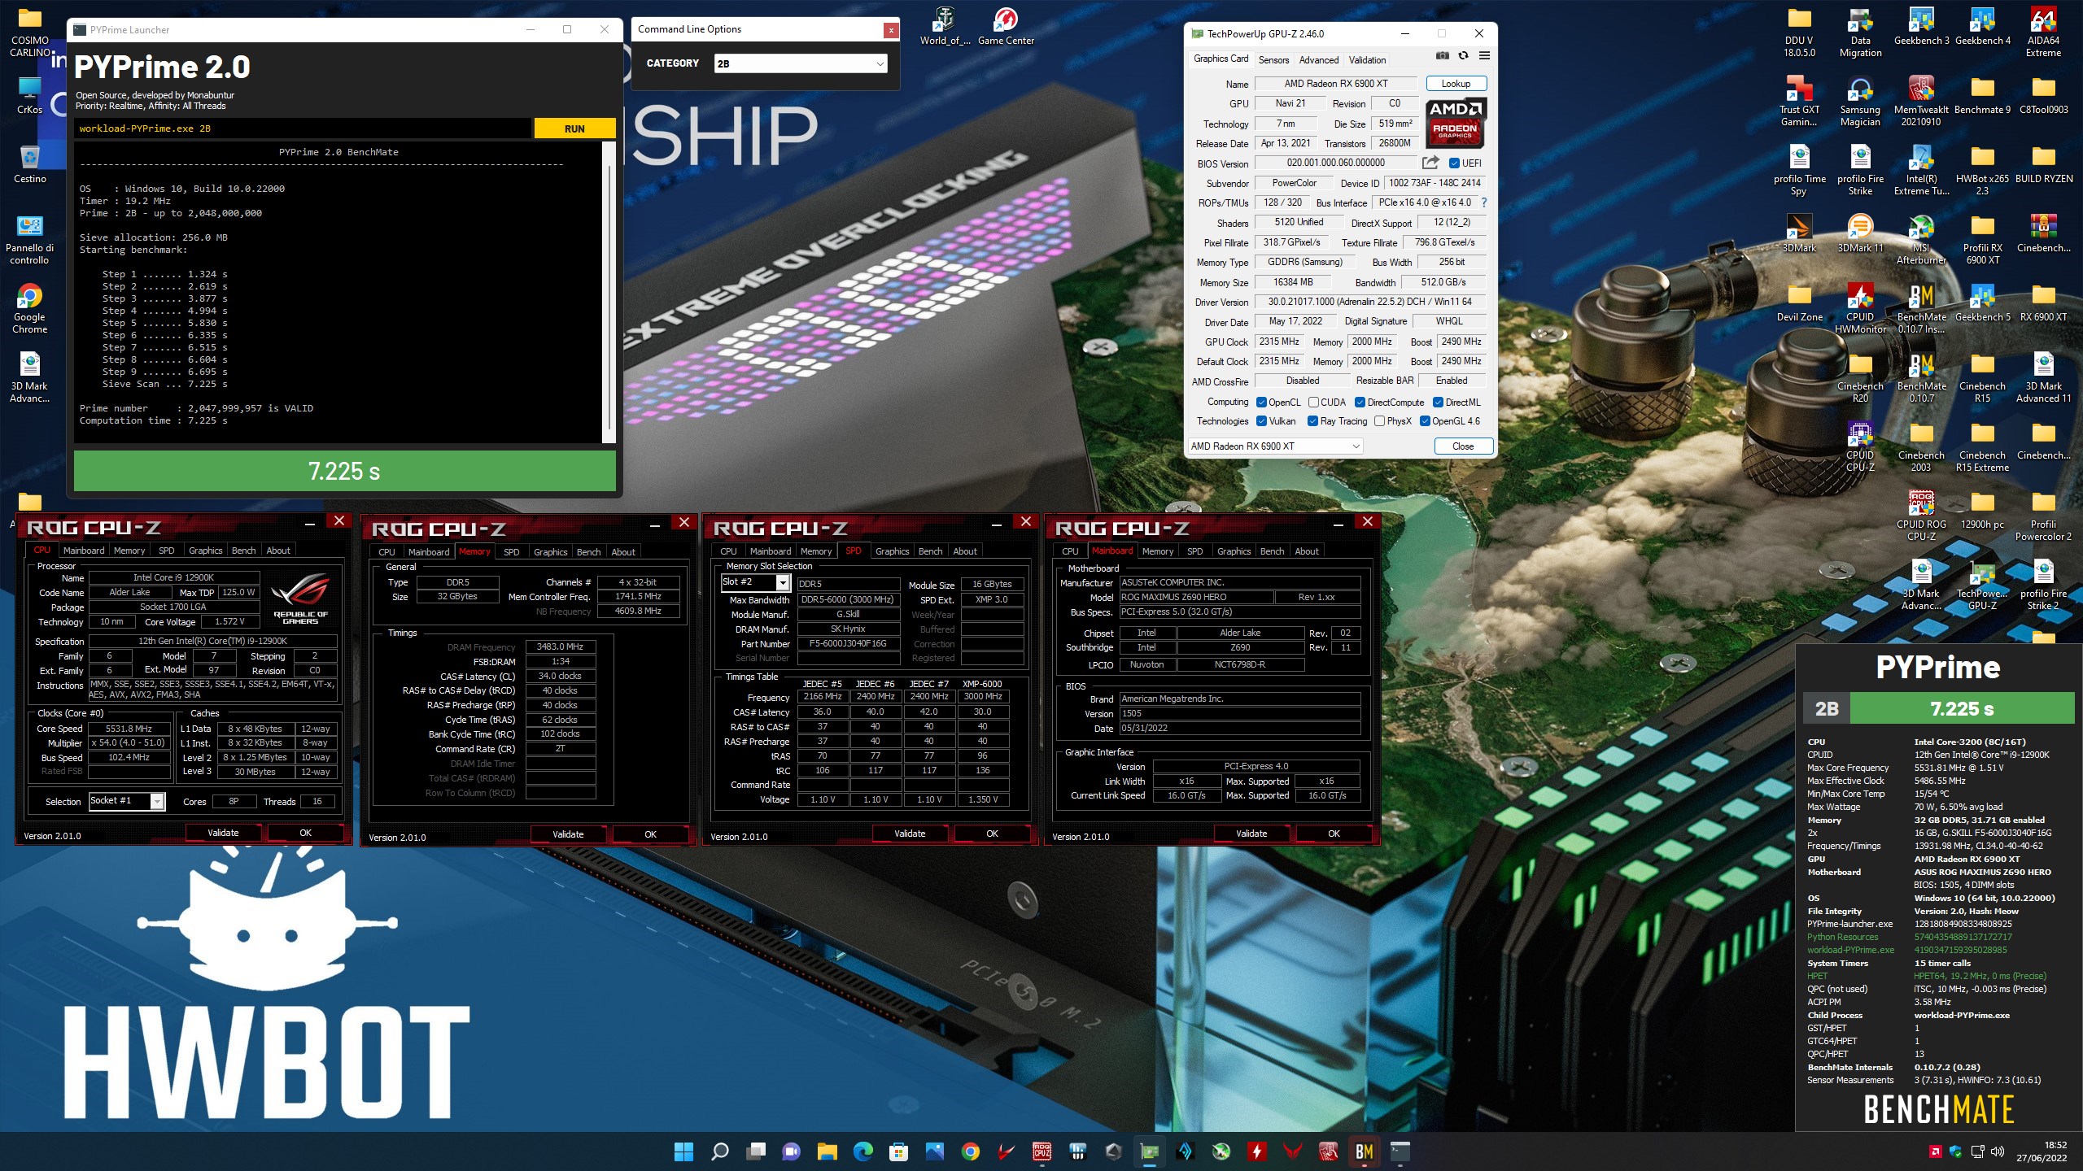2083x1171 pixels.
Task: Click OK in the Mainboard CPU-Z window
Action: 1334,834
